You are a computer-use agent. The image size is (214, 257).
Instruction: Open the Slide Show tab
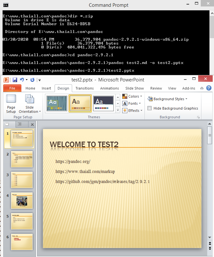tap(134, 88)
